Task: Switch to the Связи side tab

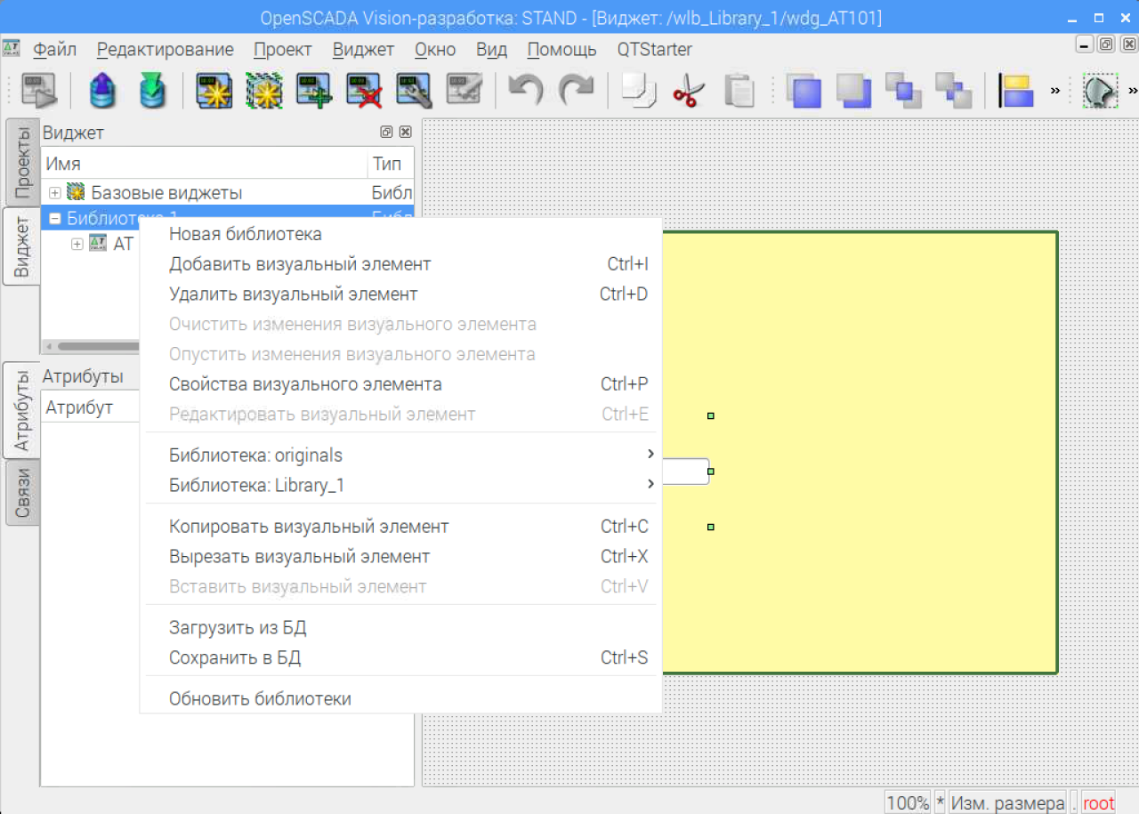Action: [22, 493]
